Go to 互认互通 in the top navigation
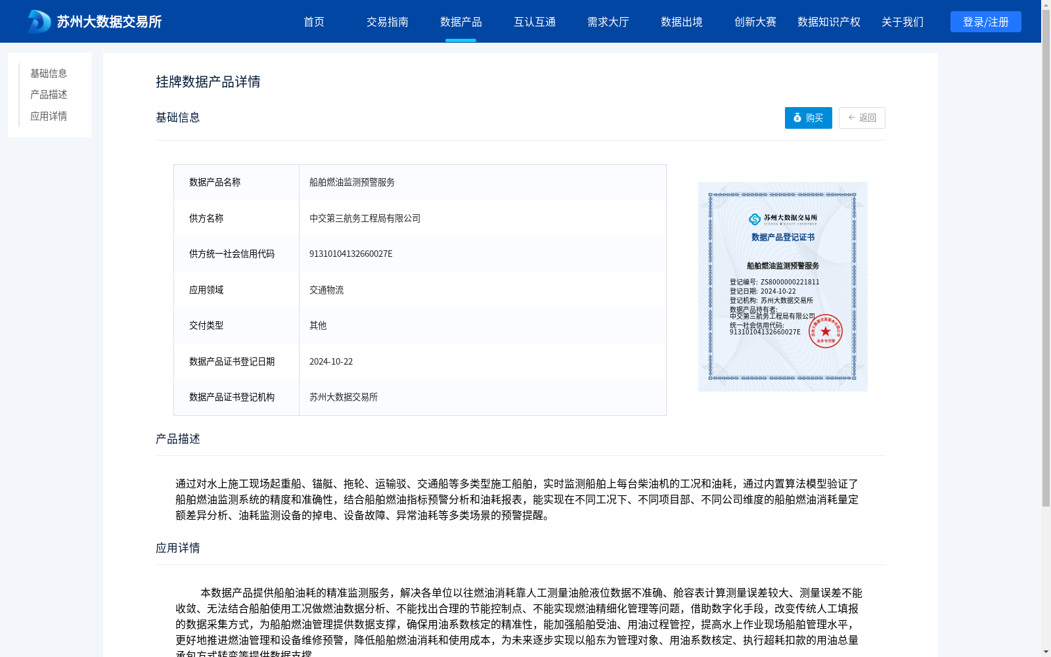 [x=535, y=22]
